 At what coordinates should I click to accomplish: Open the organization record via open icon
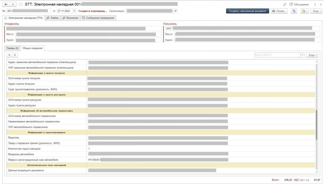click(x=175, y=11)
